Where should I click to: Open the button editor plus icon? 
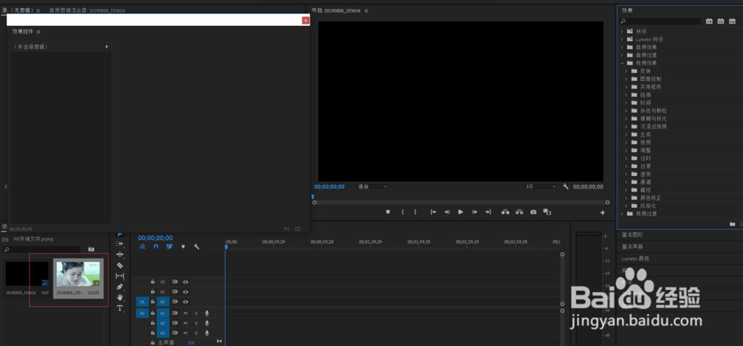coord(603,212)
